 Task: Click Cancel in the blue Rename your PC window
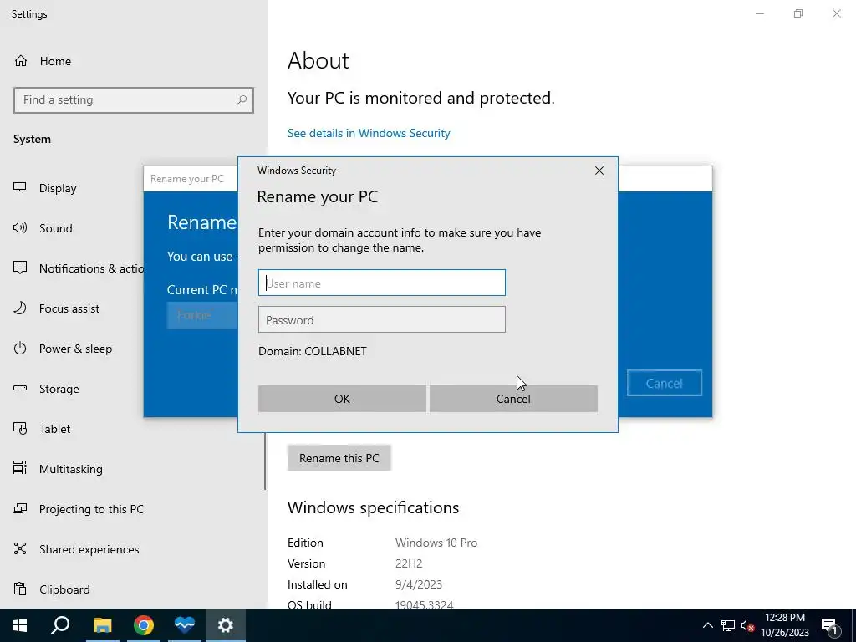pyautogui.click(x=665, y=383)
